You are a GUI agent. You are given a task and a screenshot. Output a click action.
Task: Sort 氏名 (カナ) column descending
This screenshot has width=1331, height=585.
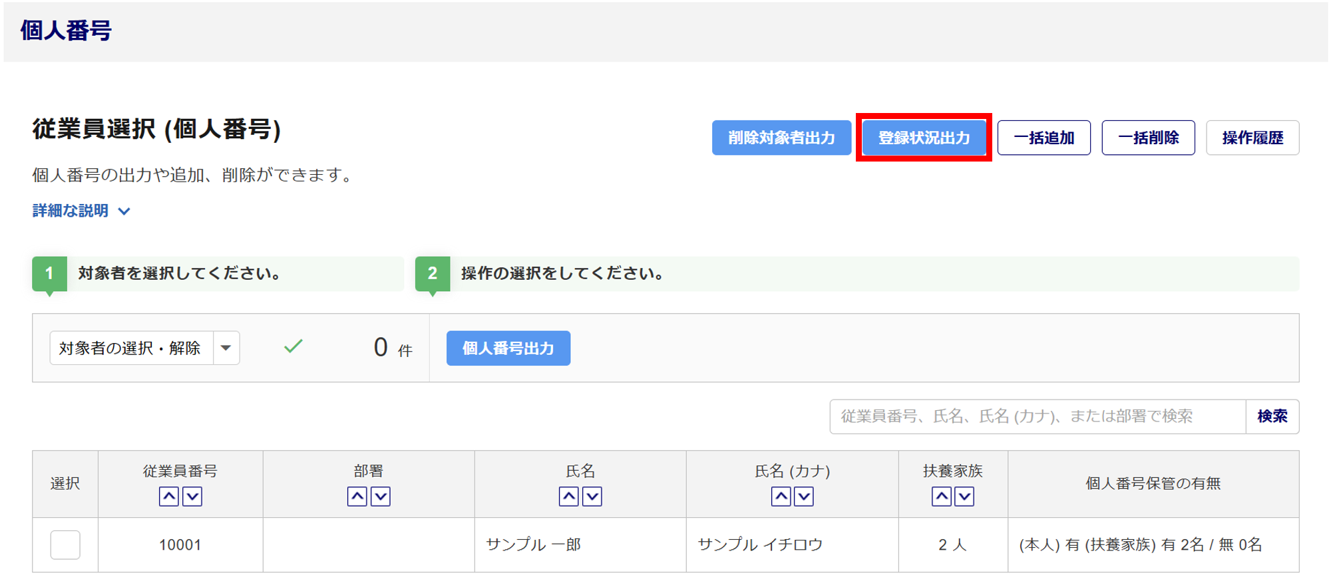(x=804, y=497)
